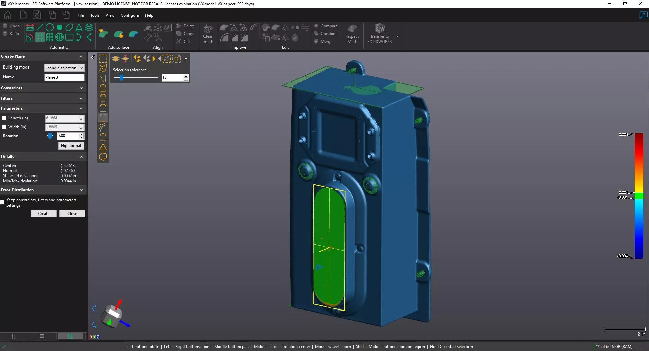649x351 pixels.
Task: Select the Compare tool in the toolbar
Action: pos(326,26)
